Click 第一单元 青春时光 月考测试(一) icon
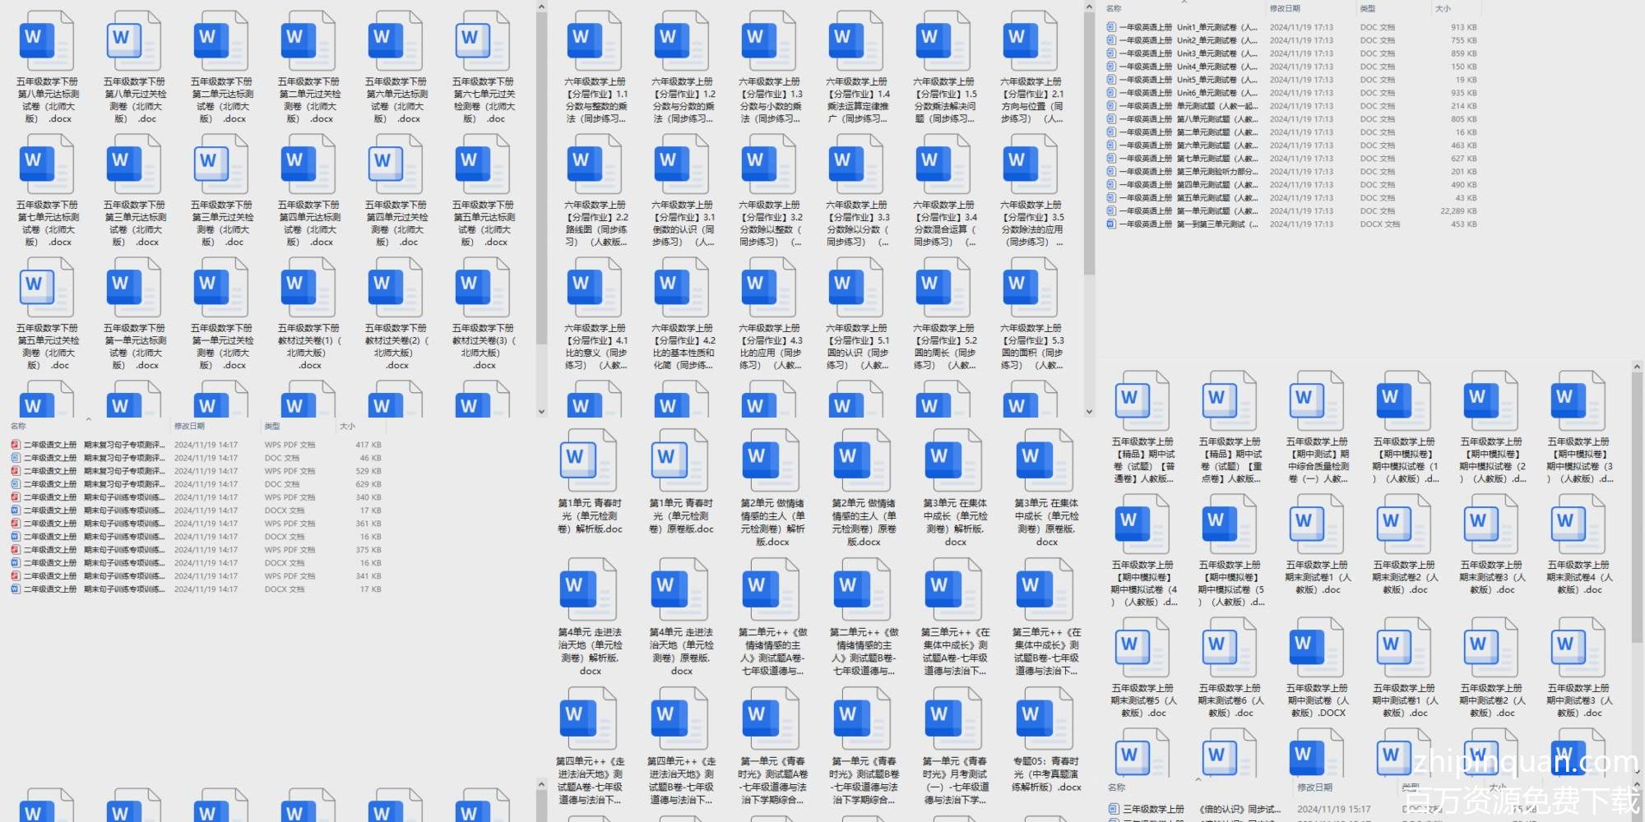Viewport: 1645px width, 822px height. (955, 719)
